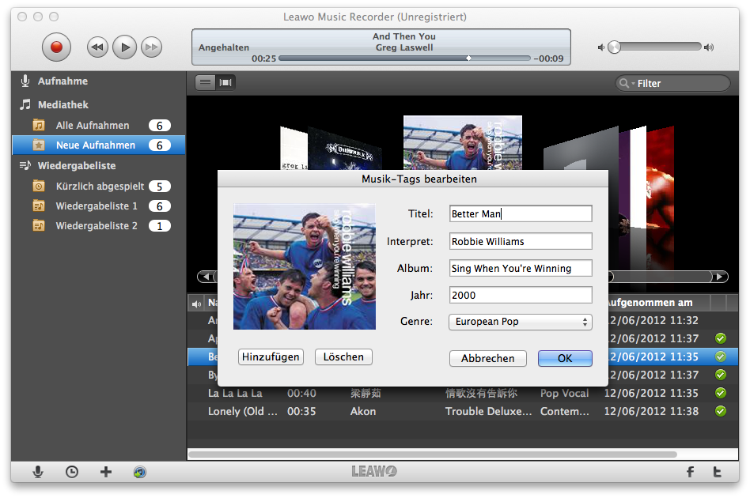750x498 pixels.
Task: Click the plus icon to add playlist
Action: 106,472
